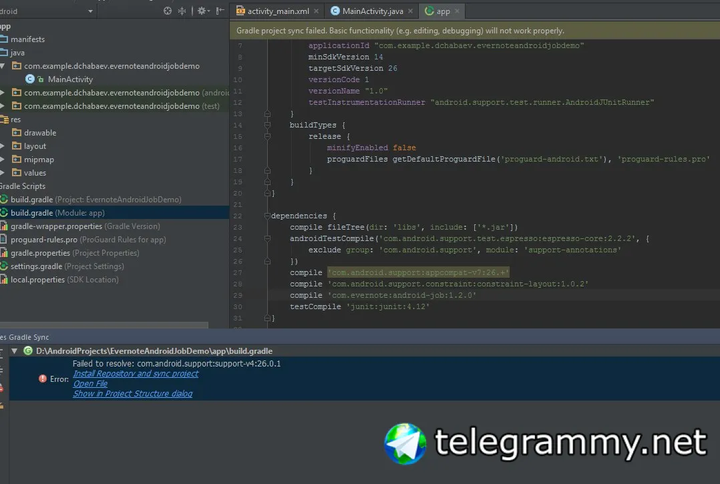
Task: Click the scroll from source crosshair icon
Action: click(168, 11)
